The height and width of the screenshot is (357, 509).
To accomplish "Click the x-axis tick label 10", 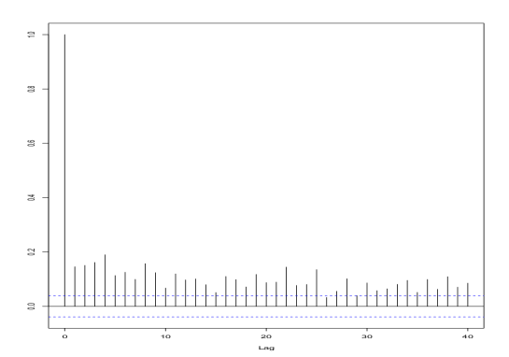I will [165, 336].
